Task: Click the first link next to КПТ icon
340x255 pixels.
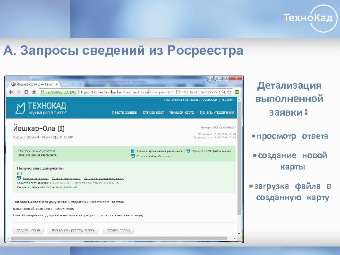Action: click(35, 178)
